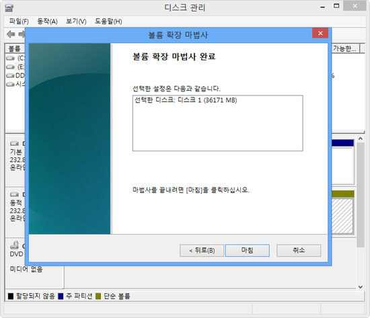Click the '단순 볼륨' legend text

[117, 296]
